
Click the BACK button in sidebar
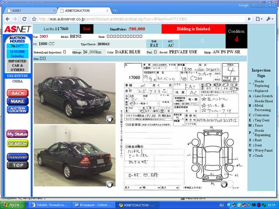click(x=17, y=93)
